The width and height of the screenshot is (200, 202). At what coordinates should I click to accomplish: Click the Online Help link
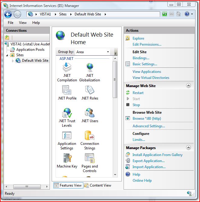point(142,181)
